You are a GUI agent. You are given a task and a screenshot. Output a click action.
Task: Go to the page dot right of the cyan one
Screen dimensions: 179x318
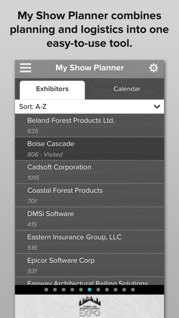[98, 290]
